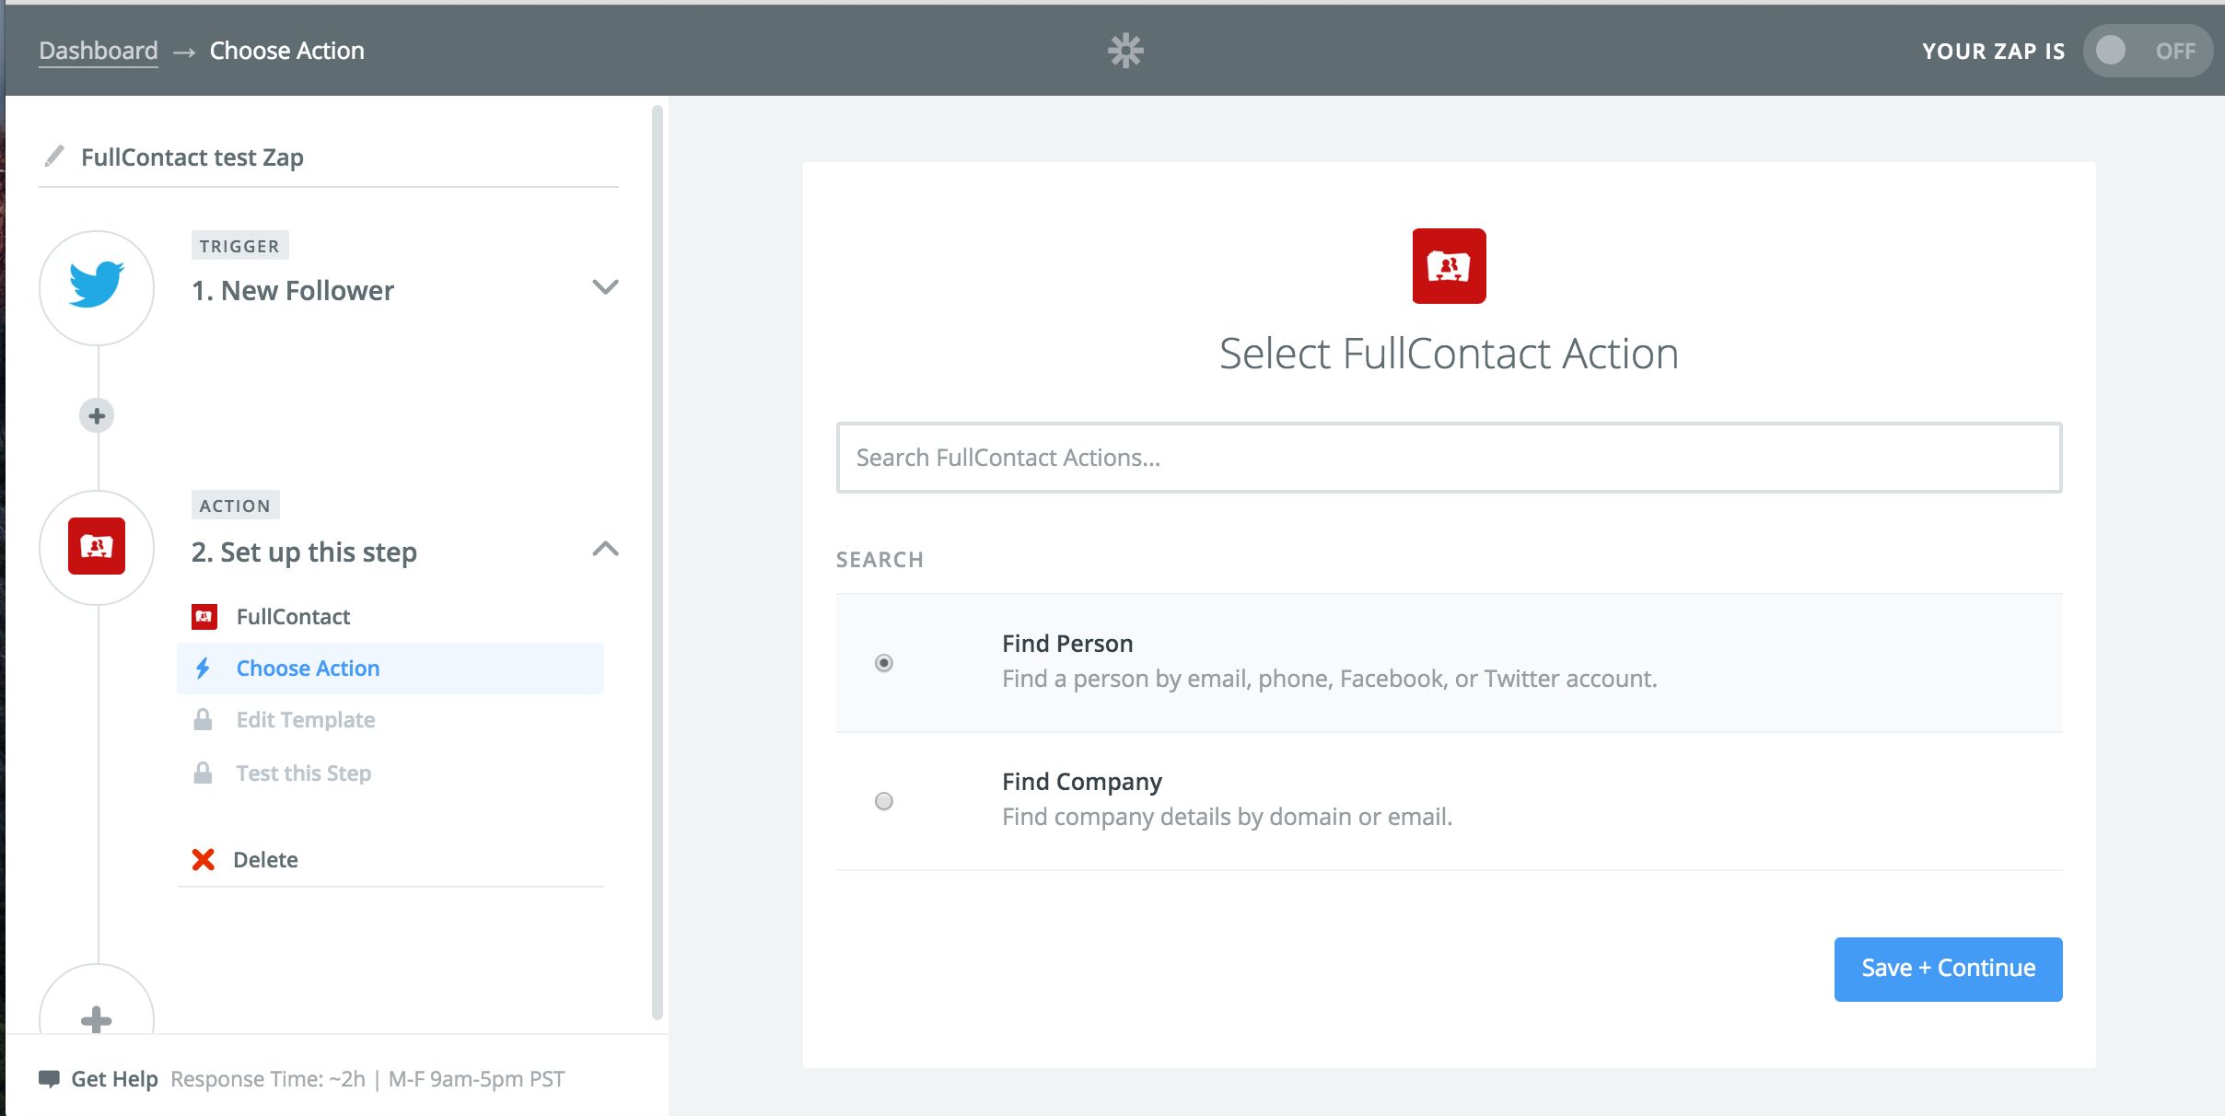Toggle the Zap ON/OFF switch
The height and width of the screenshot is (1116, 2225).
click(x=2147, y=51)
